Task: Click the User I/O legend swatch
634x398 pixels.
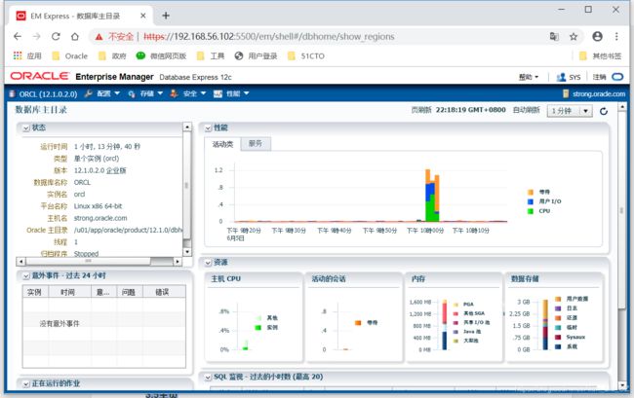Action: [531, 201]
